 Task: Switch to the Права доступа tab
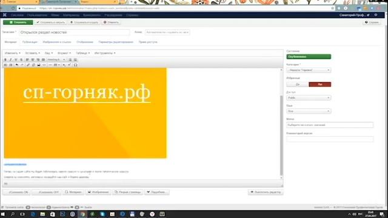click(x=148, y=42)
